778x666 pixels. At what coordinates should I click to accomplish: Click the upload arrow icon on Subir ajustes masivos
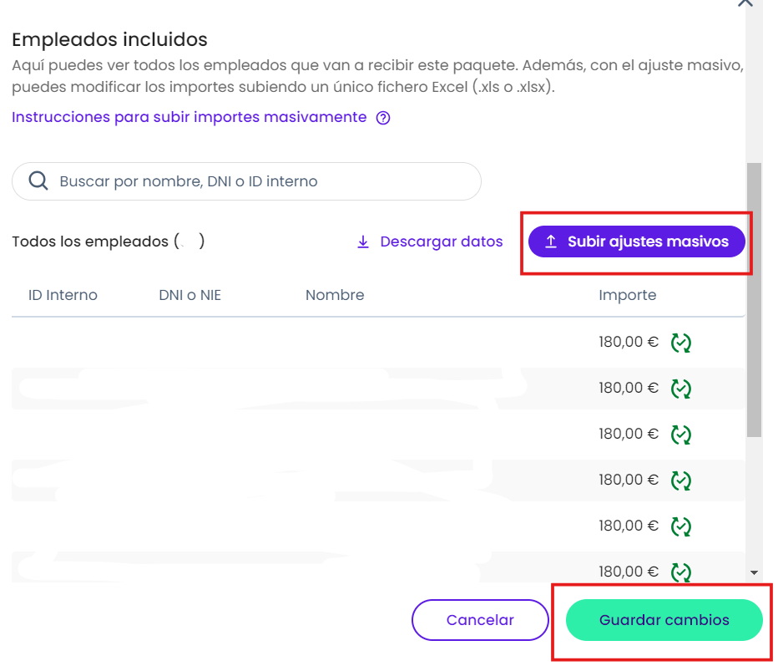point(551,241)
